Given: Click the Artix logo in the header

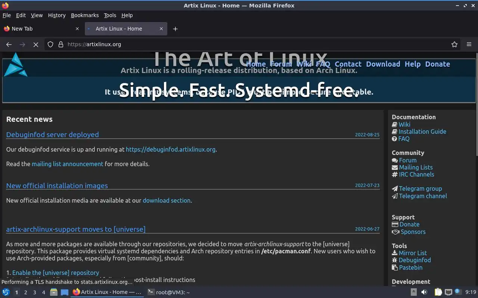Looking at the screenshot, I should 16,64.
